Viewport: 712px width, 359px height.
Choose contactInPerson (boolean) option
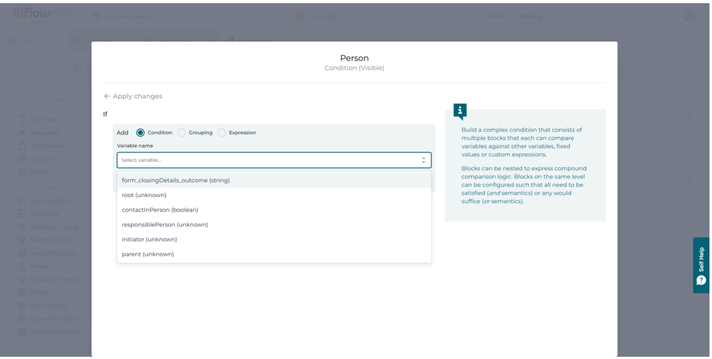tap(160, 210)
